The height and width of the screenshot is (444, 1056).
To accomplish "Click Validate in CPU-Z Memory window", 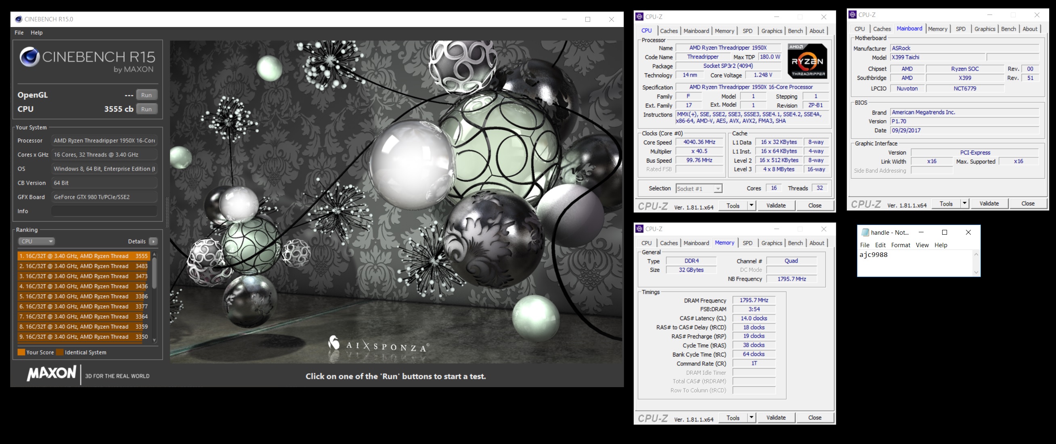I will [x=776, y=418].
